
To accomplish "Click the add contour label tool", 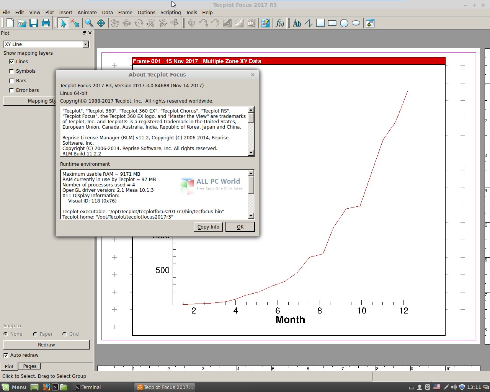I will click(251, 23).
